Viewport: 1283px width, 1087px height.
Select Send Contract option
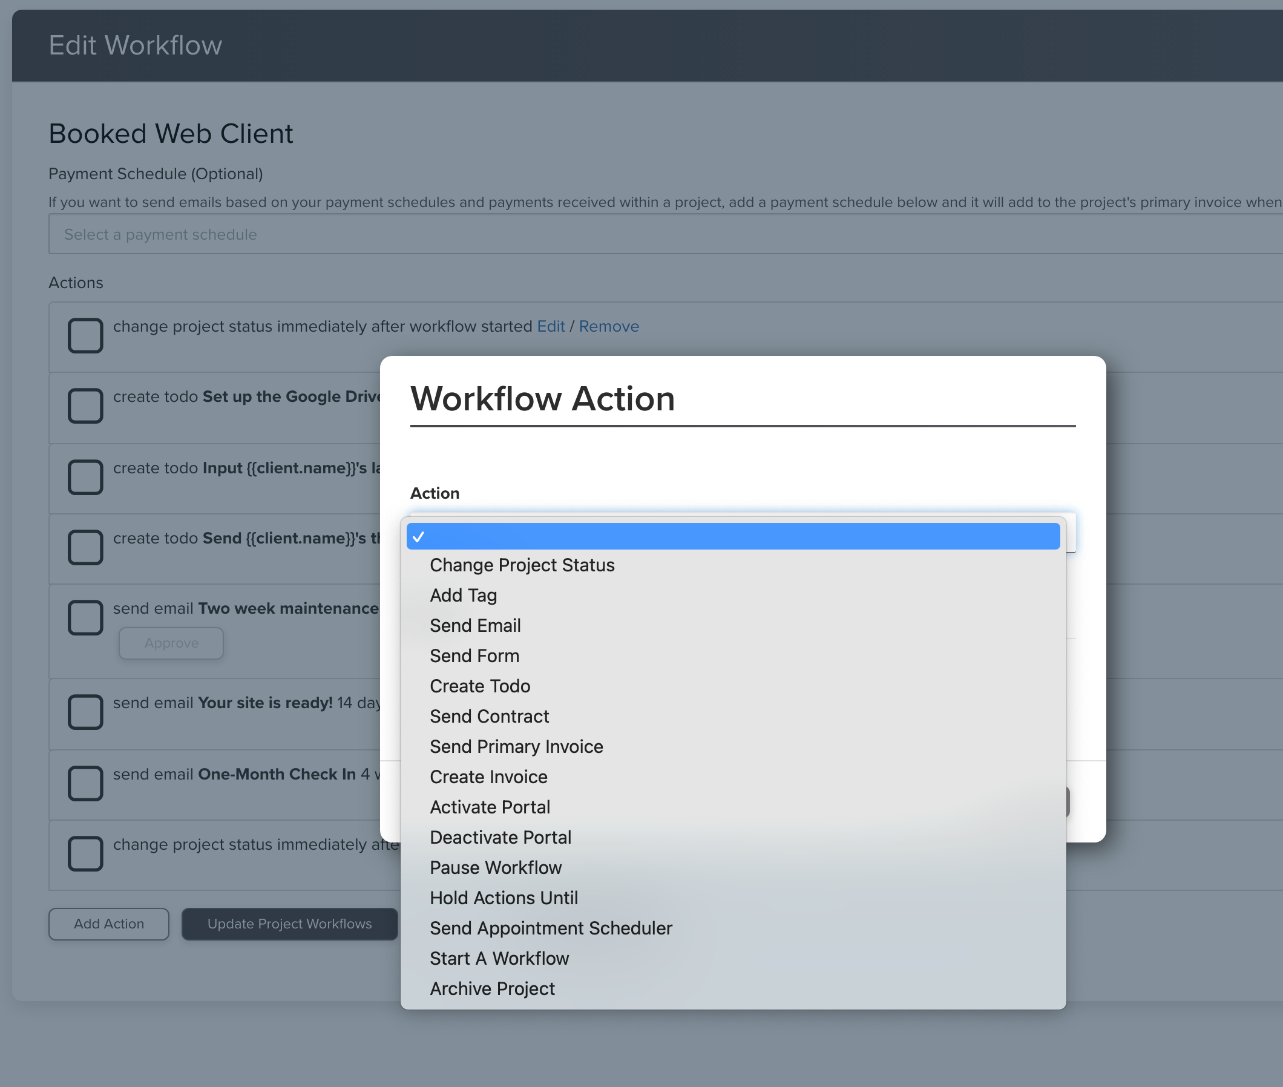tap(489, 716)
